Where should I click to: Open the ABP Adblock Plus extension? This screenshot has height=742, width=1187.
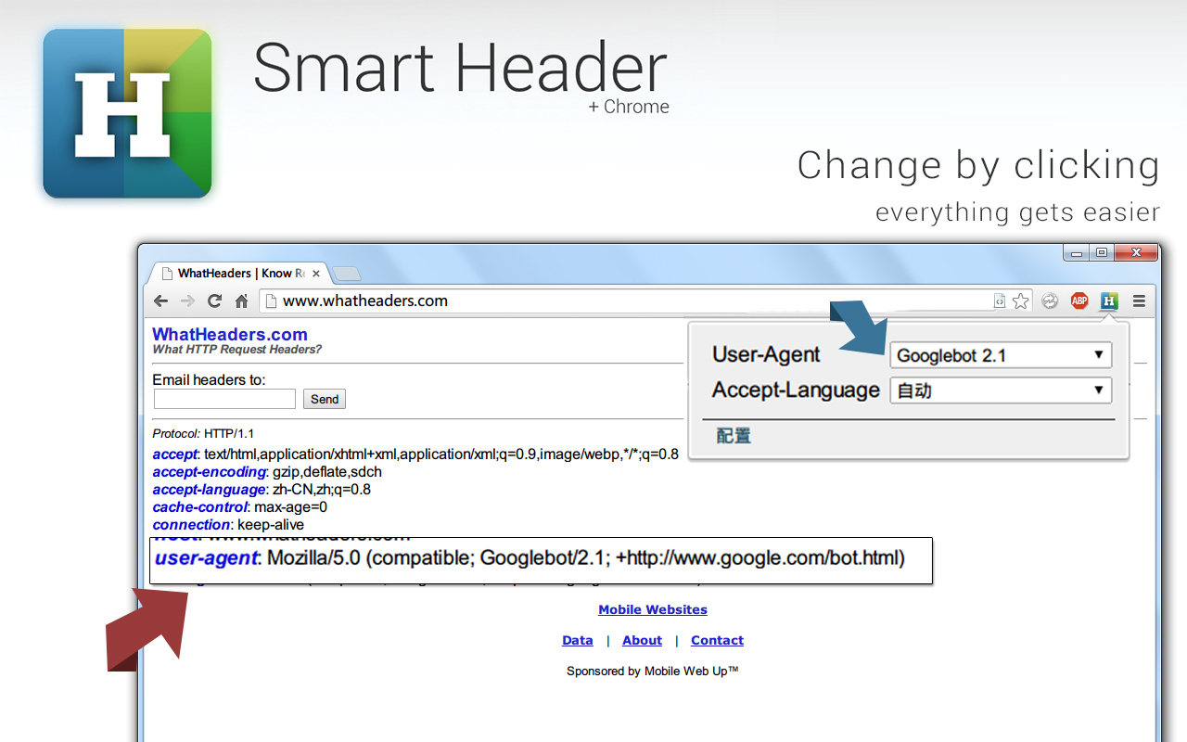[x=1079, y=301]
